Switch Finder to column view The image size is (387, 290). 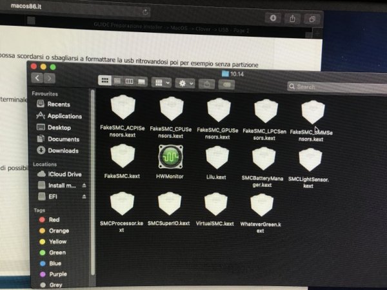click(130, 81)
